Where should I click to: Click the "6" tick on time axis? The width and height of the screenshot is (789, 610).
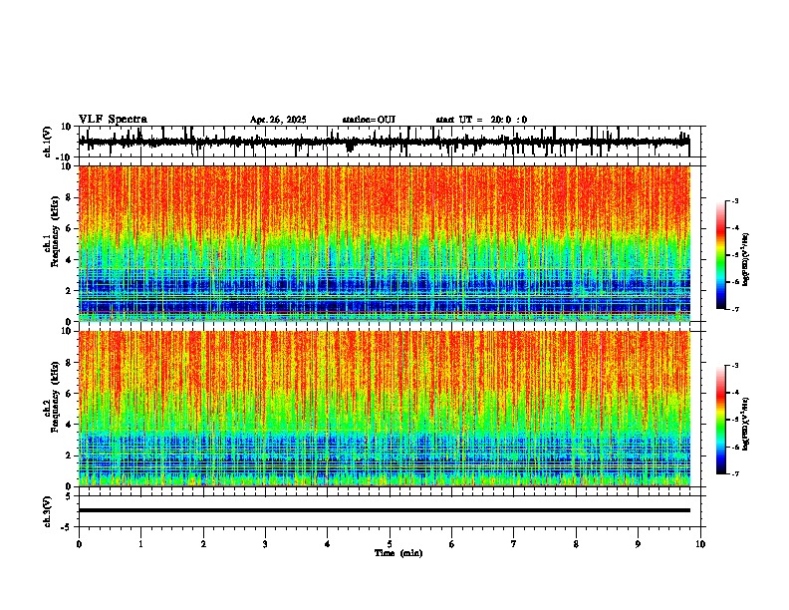[x=452, y=544]
